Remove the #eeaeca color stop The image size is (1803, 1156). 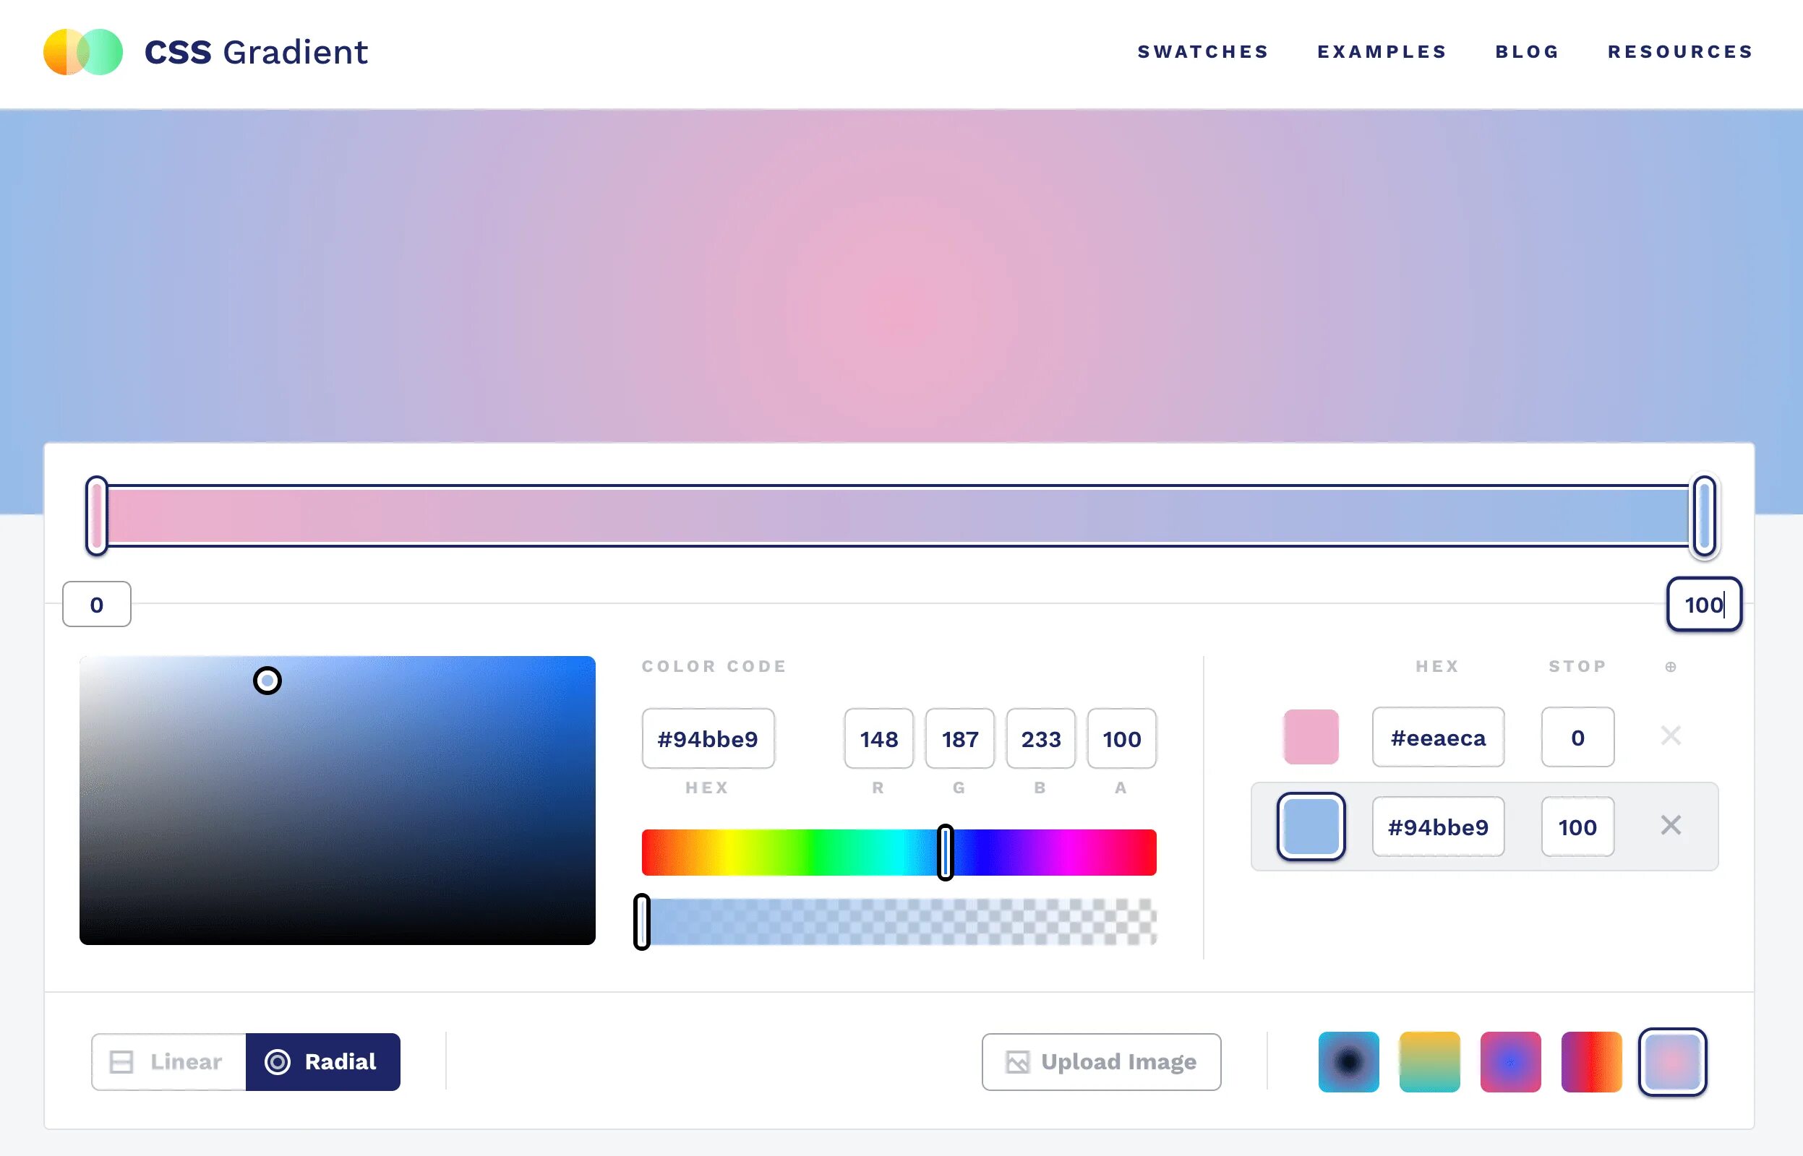click(x=1670, y=736)
